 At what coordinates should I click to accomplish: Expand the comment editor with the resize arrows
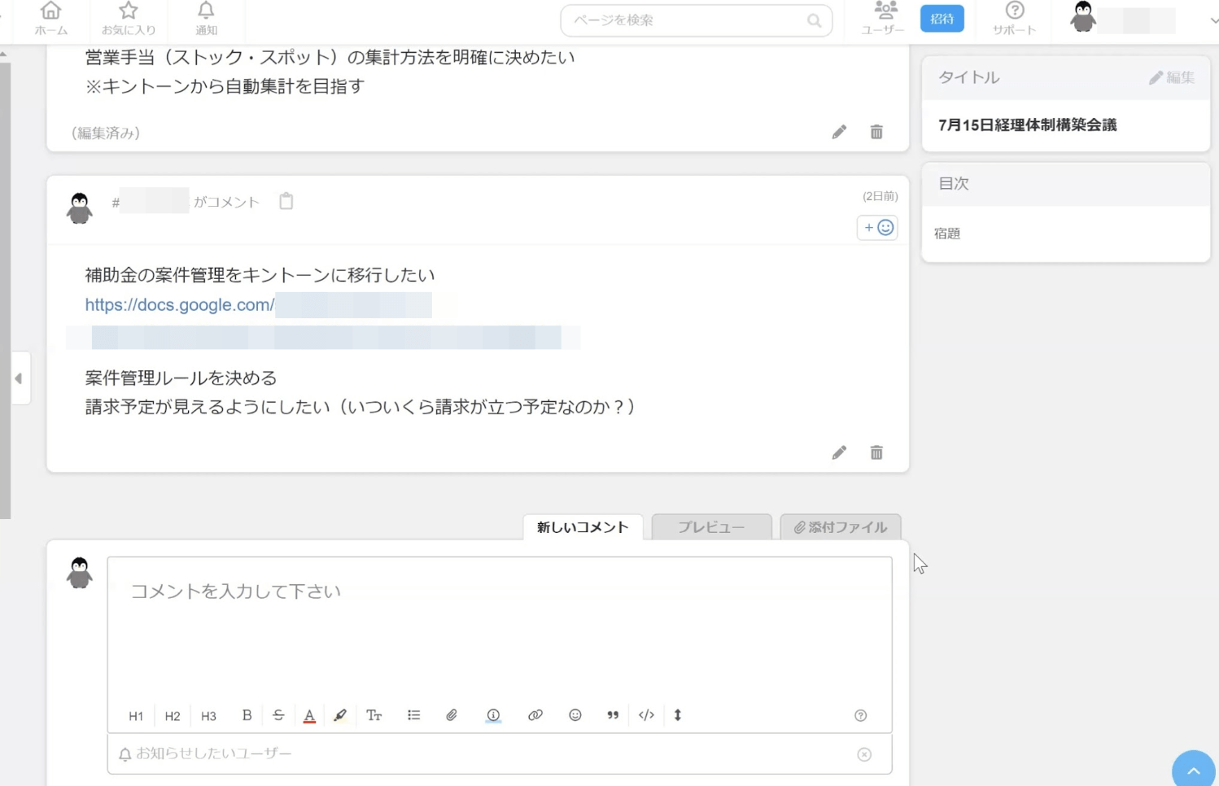pos(677,715)
